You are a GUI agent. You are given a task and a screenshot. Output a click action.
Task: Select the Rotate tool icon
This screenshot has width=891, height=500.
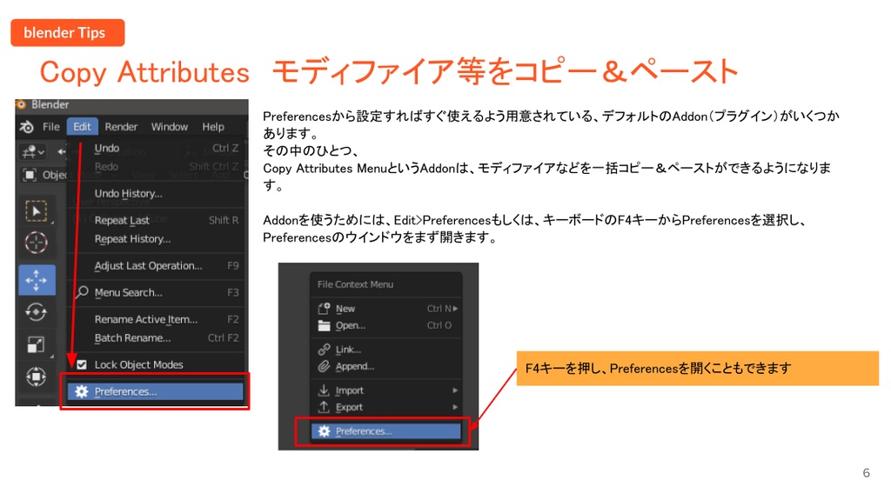click(x=37, y=312)
